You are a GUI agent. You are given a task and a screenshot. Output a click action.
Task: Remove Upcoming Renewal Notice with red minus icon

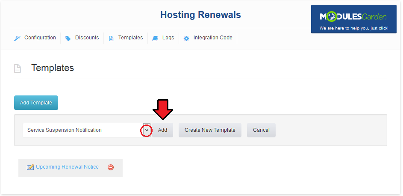click(x=111, y=167)
